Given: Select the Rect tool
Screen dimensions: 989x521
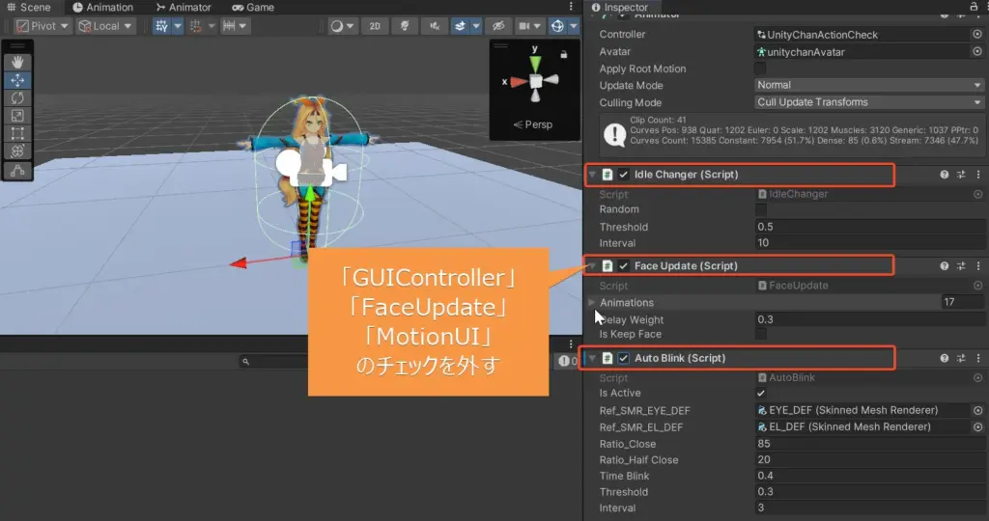Looking at the screenshot, I should 17,133.
